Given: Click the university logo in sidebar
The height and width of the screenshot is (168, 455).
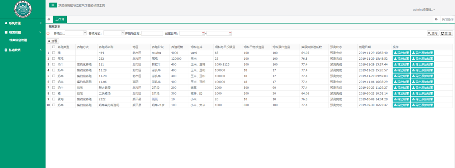Looking at the screenshot, I should [23, 9].
